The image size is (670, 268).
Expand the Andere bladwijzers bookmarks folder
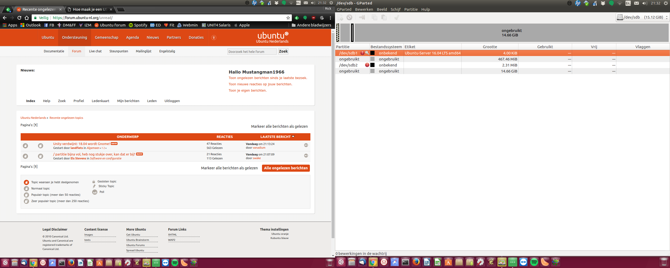click(x=311, y=25)
